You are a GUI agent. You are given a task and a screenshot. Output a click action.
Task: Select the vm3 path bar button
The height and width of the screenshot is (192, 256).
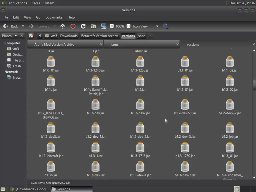tap(51, 36)
